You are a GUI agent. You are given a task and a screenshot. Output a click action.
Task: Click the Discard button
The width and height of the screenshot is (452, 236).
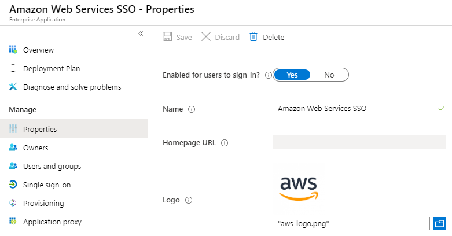coord(221,37)
